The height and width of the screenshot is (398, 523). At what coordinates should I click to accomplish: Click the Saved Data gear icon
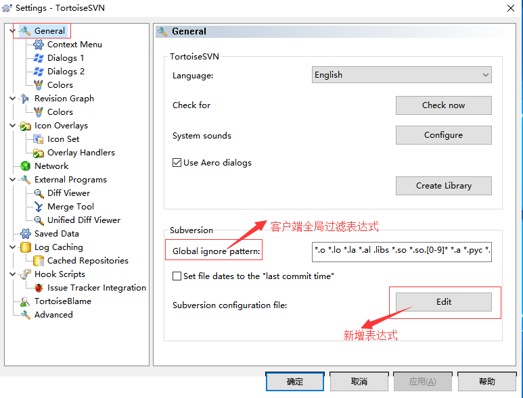25,234
